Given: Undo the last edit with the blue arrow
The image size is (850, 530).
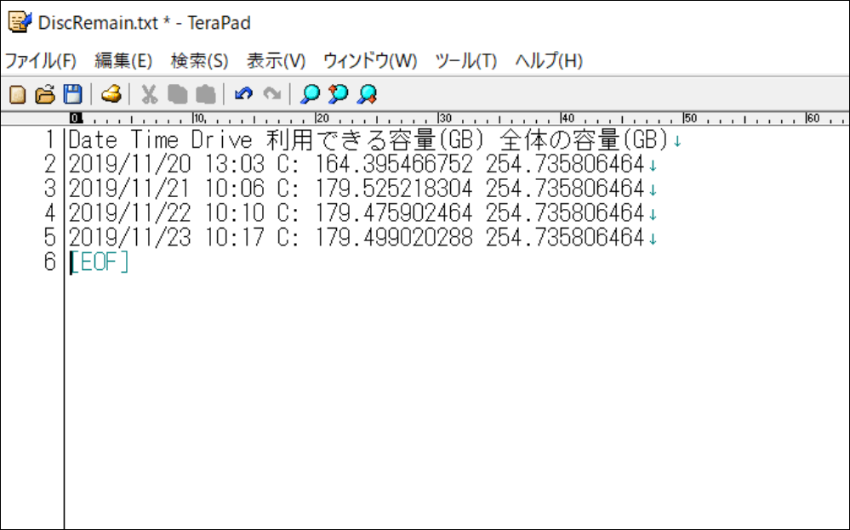Looking at the screenshot, I should [x=244, y=94].
